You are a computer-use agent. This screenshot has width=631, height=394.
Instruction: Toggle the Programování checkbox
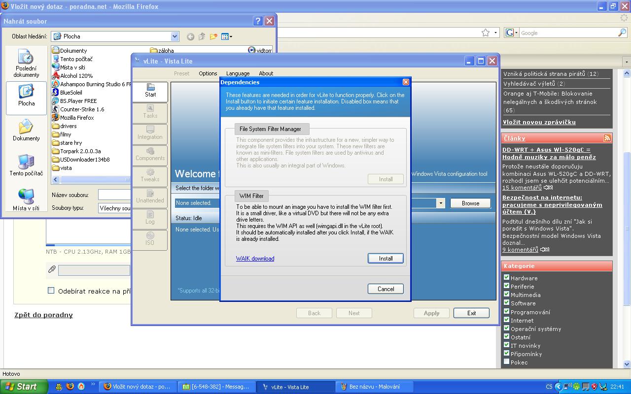point(506,312)
